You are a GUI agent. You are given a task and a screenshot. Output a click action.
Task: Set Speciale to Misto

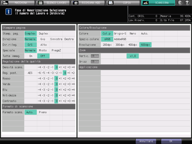43,50
